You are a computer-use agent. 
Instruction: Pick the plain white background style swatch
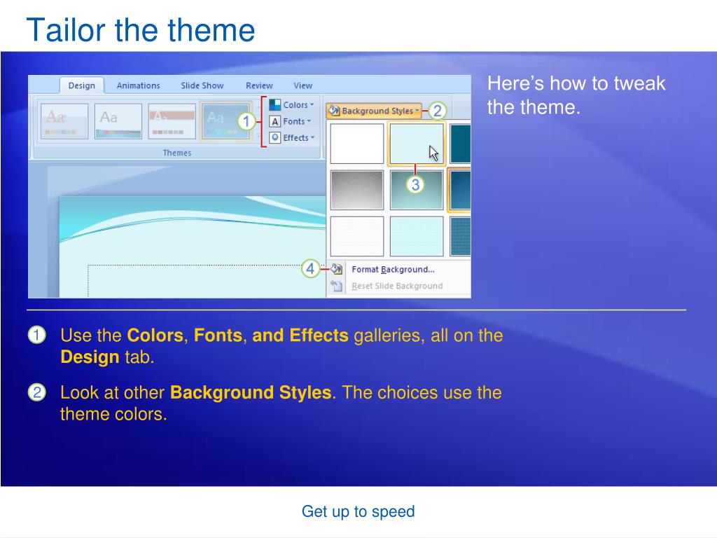coord(357,144)
